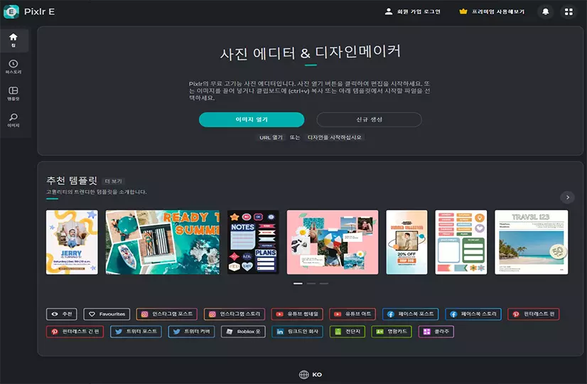Open the pink beach collage template
Image resolution: width=587 pixels, height=384 pixels.
click(x=333, y=242)
